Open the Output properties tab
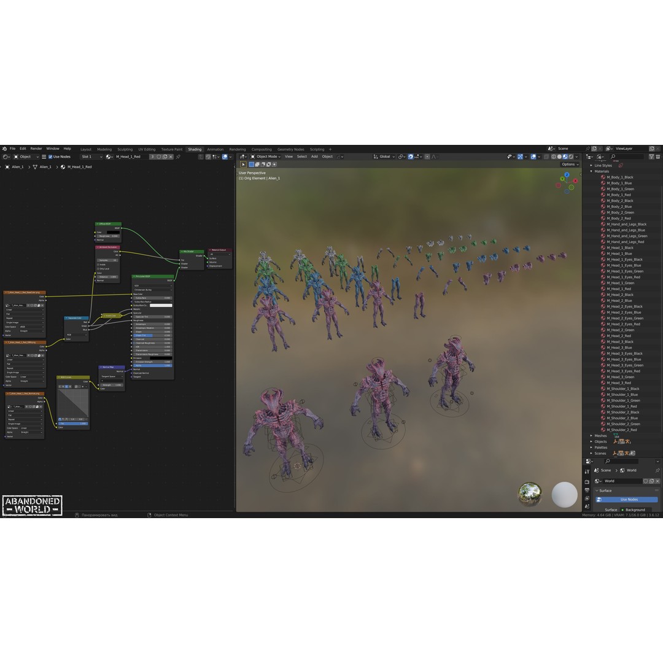 pos(587,490)
